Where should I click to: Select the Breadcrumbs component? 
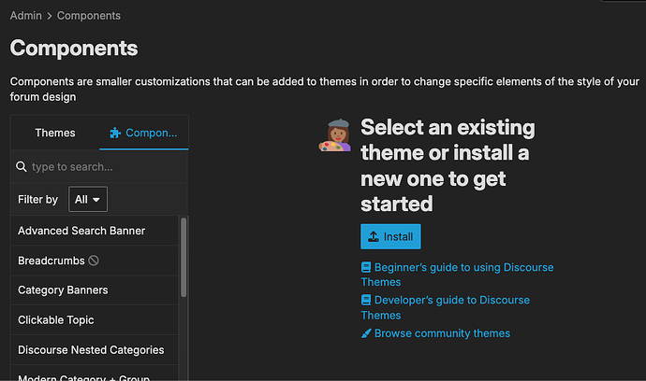click(95, 261)
